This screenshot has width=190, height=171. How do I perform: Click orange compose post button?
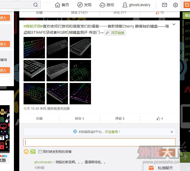pos(187,5)
